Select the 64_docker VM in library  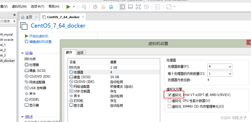pos(7,60)
